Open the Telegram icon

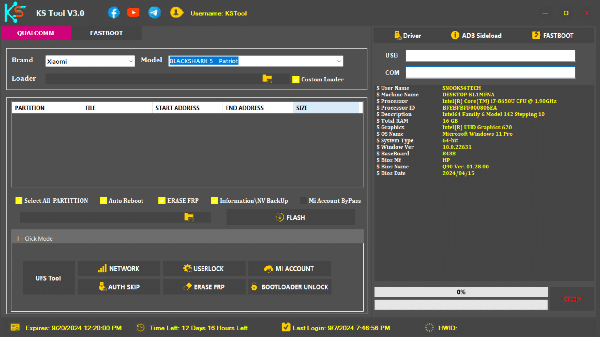(x=154, y=12)
